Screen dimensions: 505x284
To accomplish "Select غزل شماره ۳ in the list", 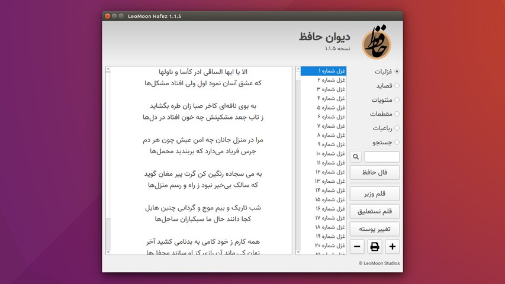I will pos(323,89).
